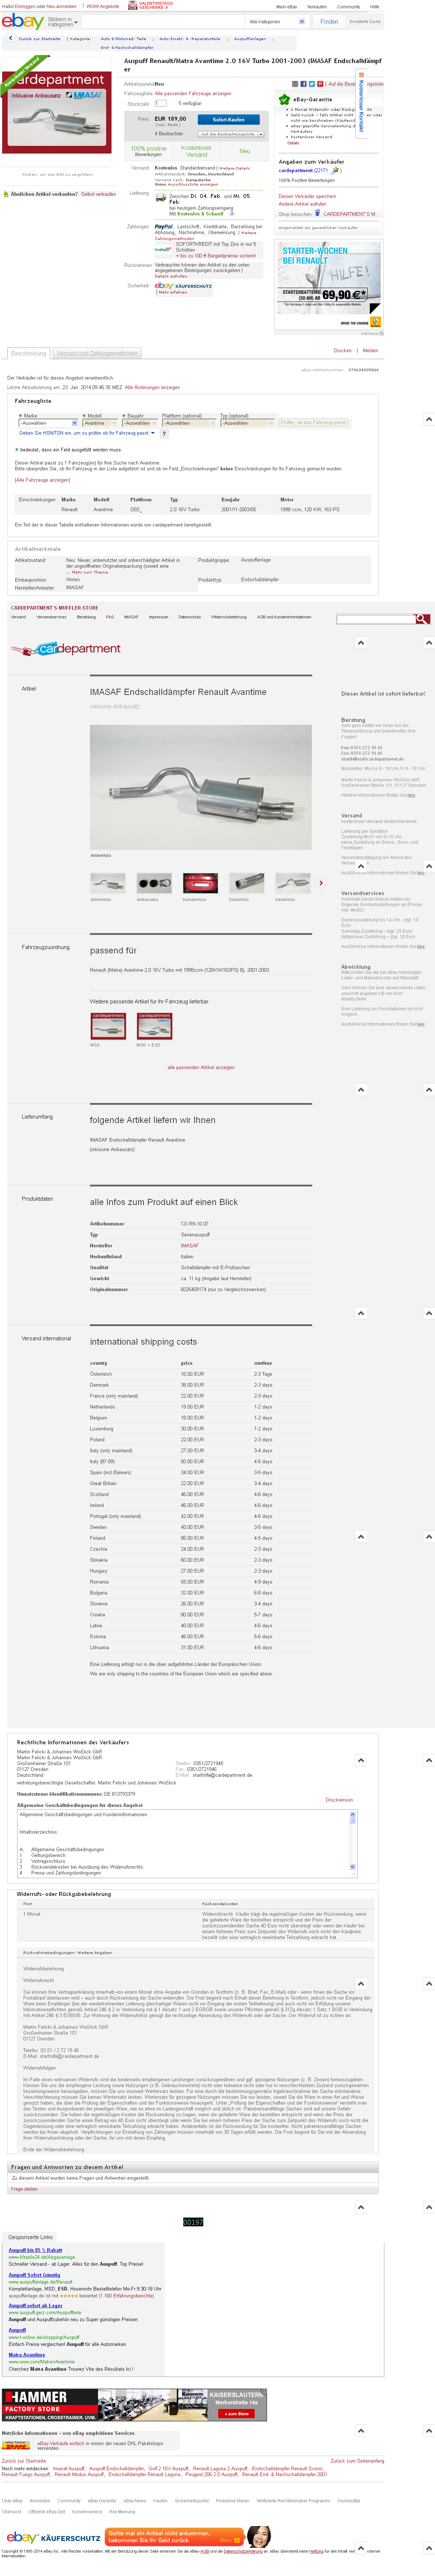Click the Sofort-Kaufen button

point(228,119)
